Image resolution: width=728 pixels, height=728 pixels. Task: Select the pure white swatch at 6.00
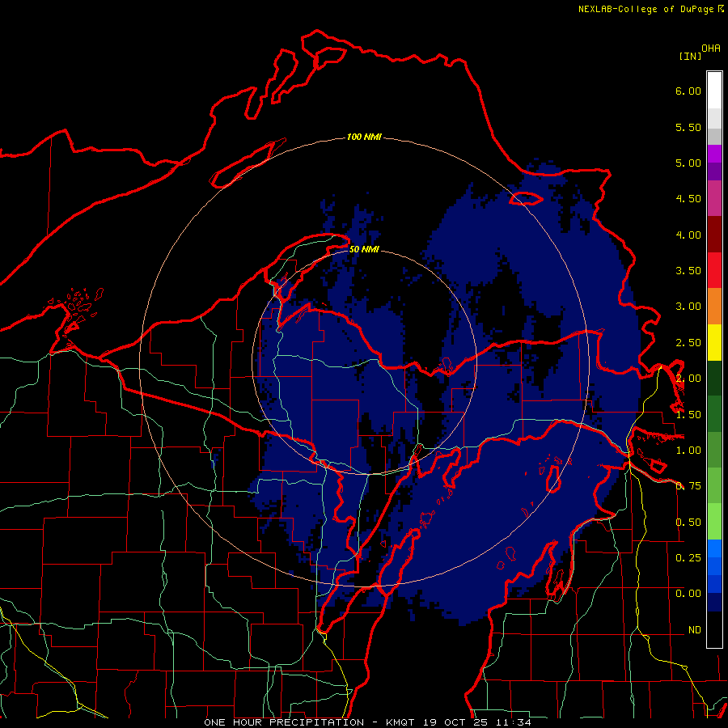click(714, 90)
